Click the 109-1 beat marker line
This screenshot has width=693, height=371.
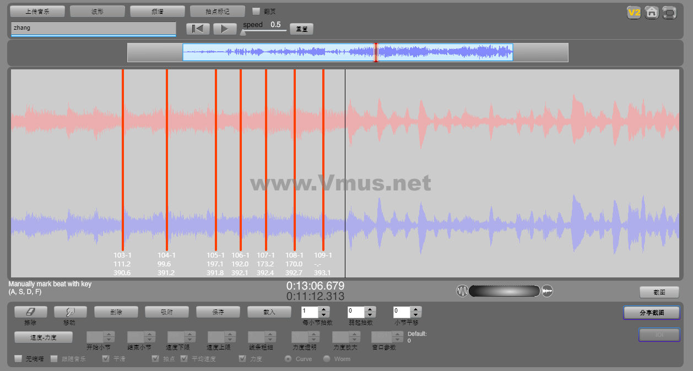323,160
